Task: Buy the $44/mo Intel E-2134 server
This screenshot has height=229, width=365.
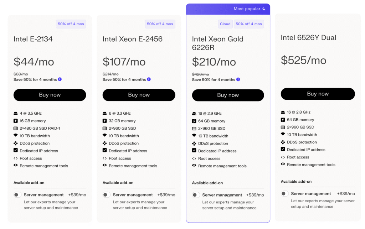Action: coord(50,95)
